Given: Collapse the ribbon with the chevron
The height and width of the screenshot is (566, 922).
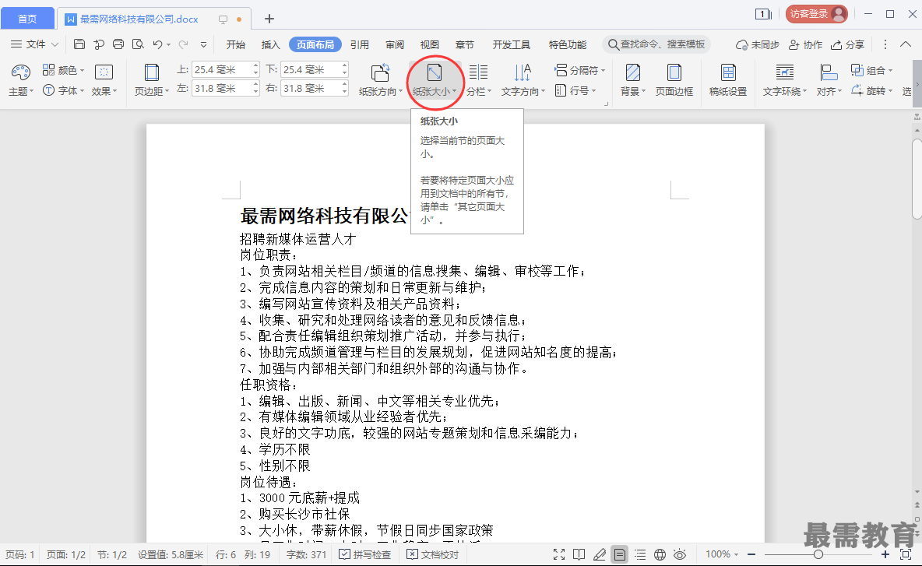Looking at the screenshot, I should [x=906, y=44].
